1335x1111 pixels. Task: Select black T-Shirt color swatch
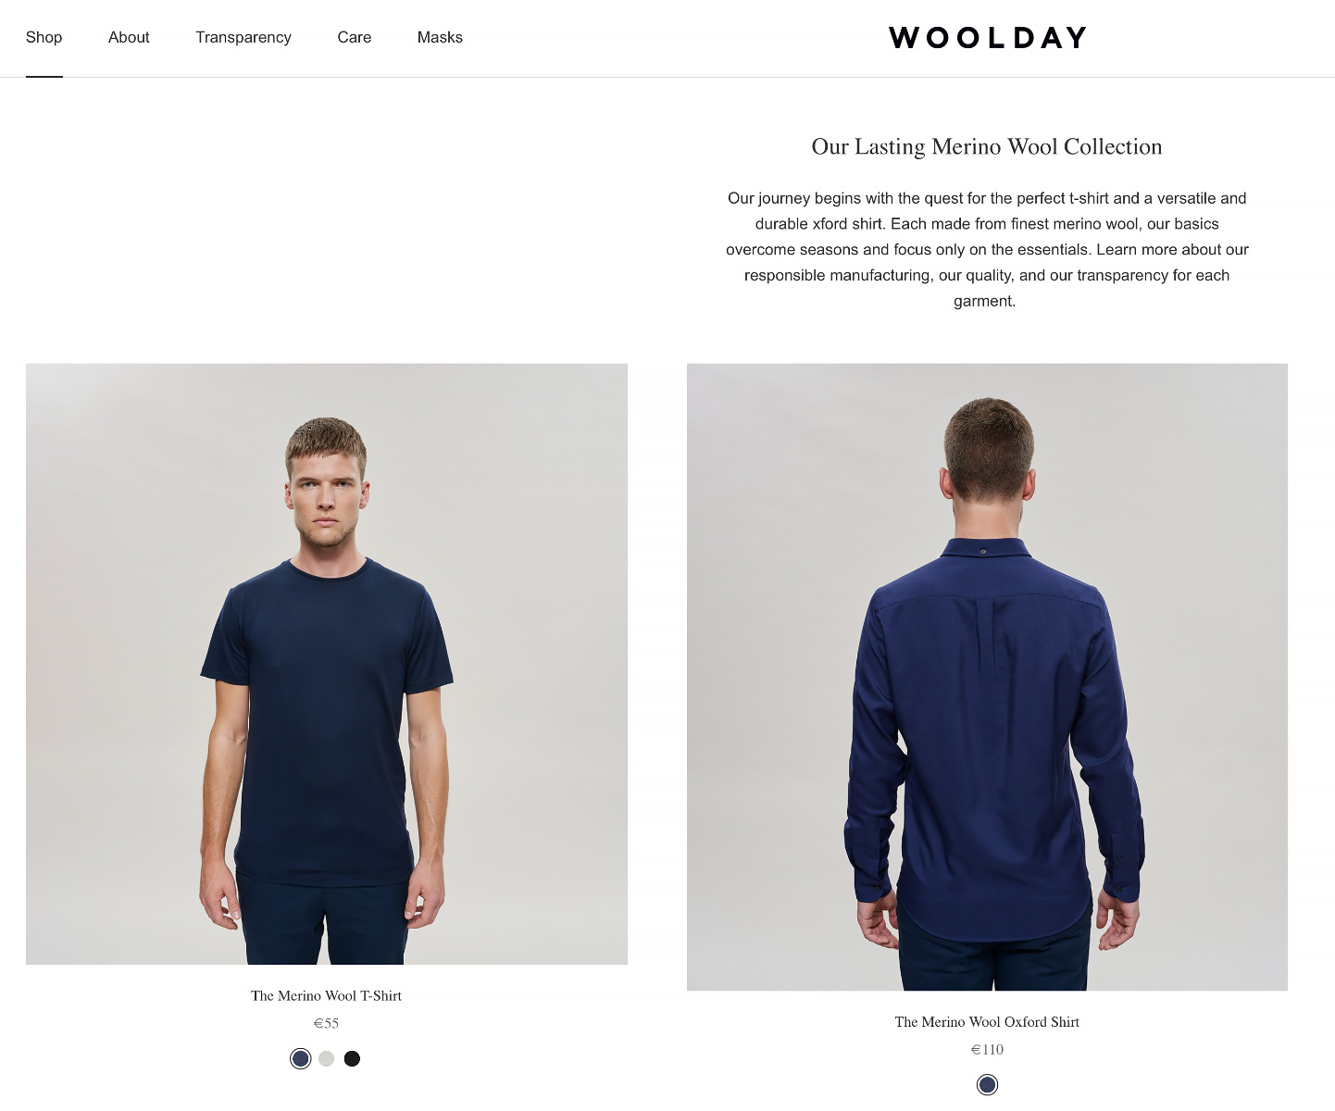(x=352, y=1058)
